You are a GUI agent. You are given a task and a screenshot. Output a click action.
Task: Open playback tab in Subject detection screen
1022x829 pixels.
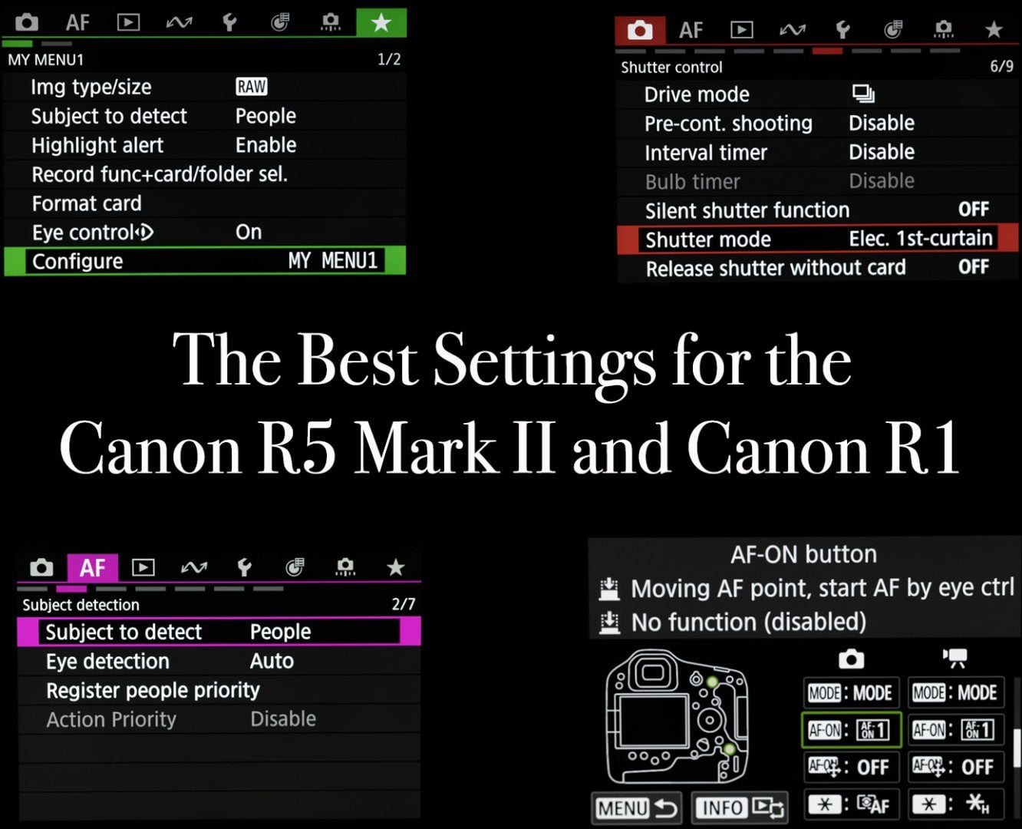pyautogui.click(x=143, y=567)
